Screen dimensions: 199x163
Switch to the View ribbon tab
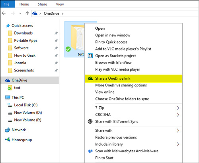(60, 4)
